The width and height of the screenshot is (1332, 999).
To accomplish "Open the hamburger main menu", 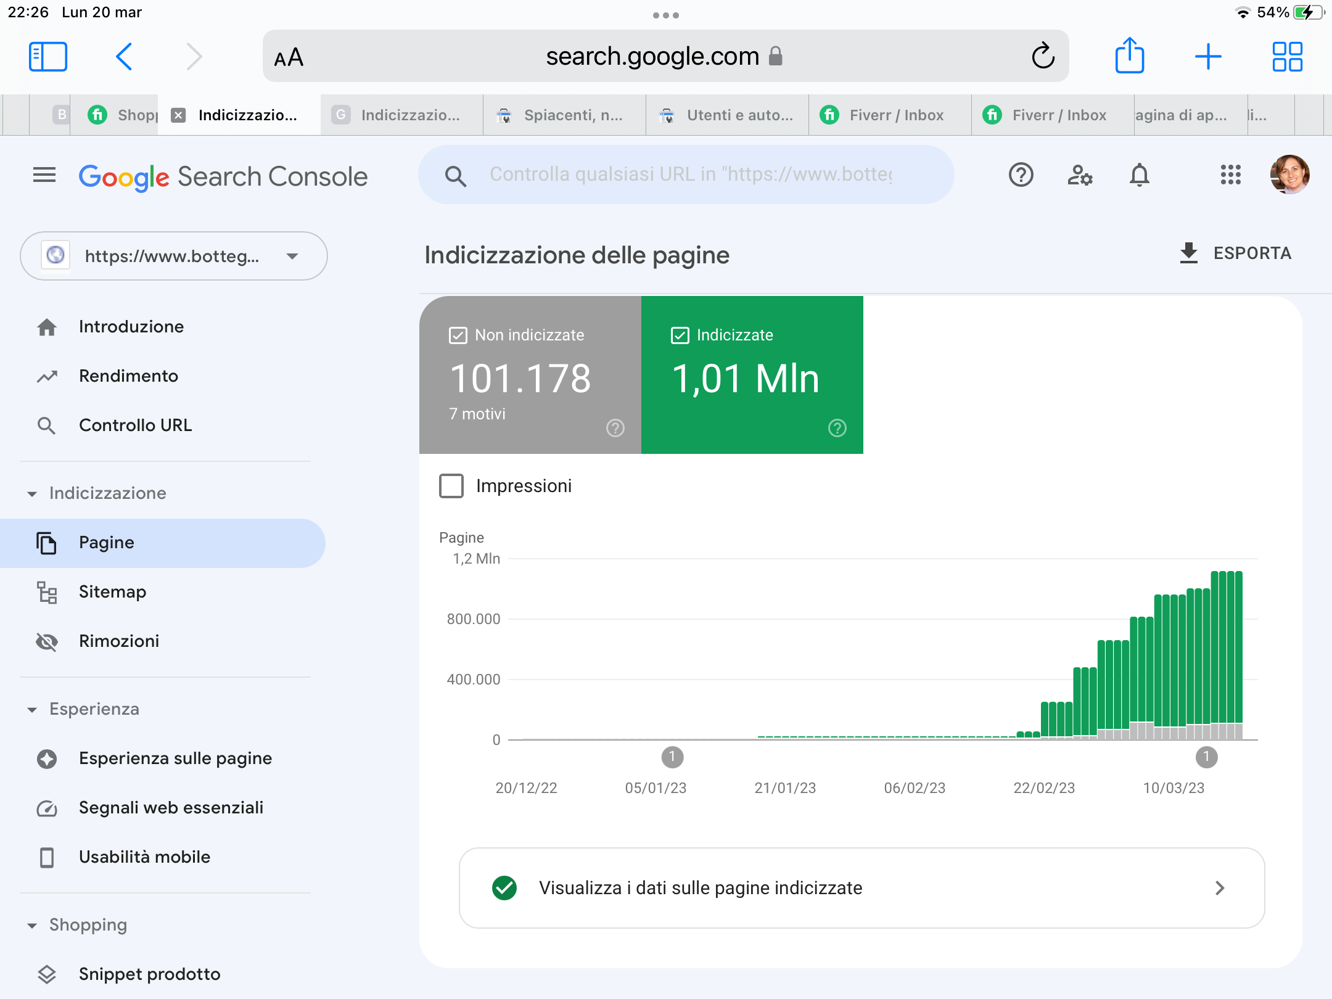I will click(44, 176).
